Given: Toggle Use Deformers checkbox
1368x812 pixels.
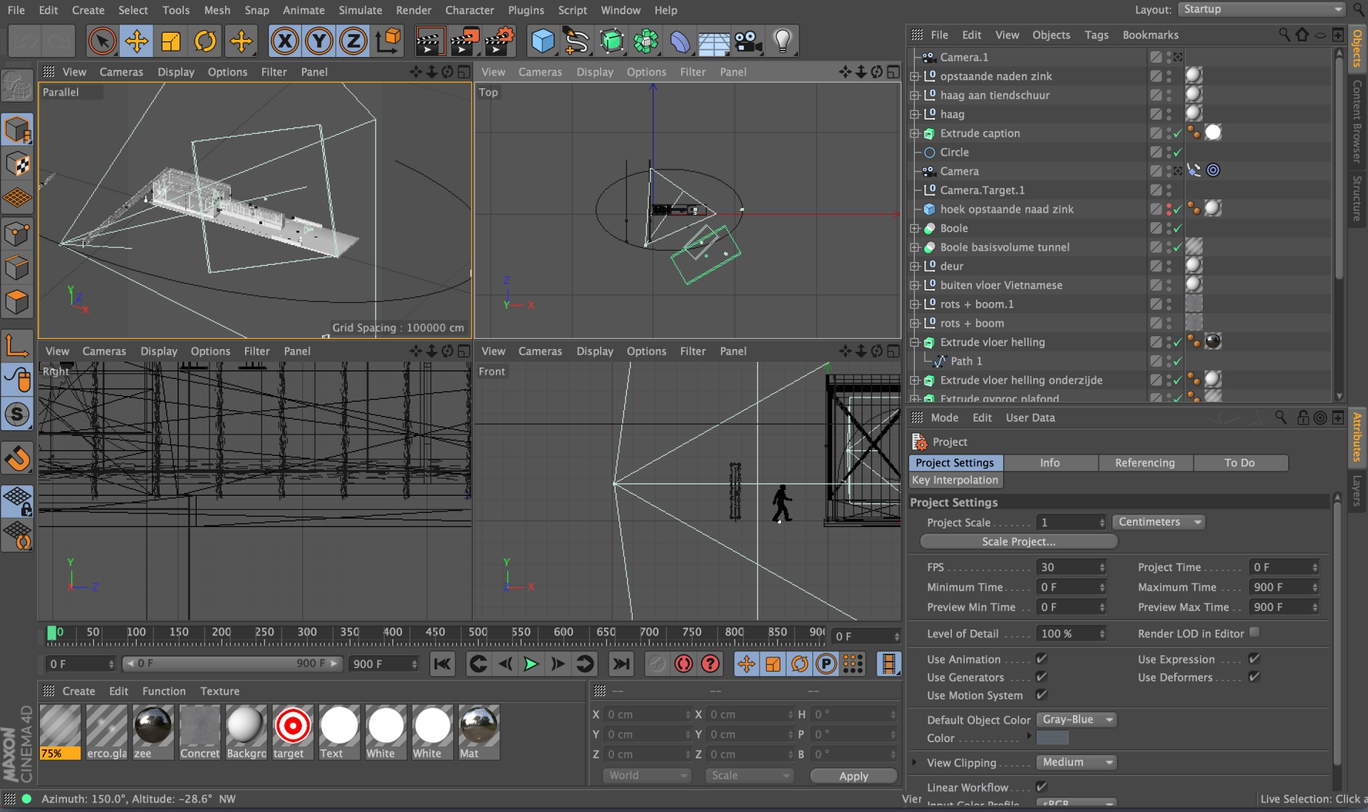Looking at the screenshot, I should [1254, 677].
